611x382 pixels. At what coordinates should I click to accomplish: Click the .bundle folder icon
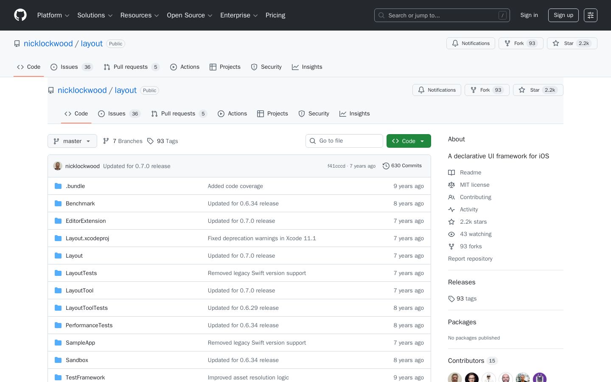pyautogui.click(x=58, y=186)
